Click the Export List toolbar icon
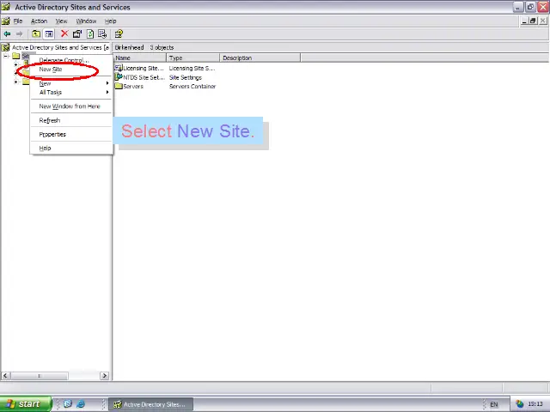Image resolution: width=550 pixels, height=412 pixels. [102, 34]
